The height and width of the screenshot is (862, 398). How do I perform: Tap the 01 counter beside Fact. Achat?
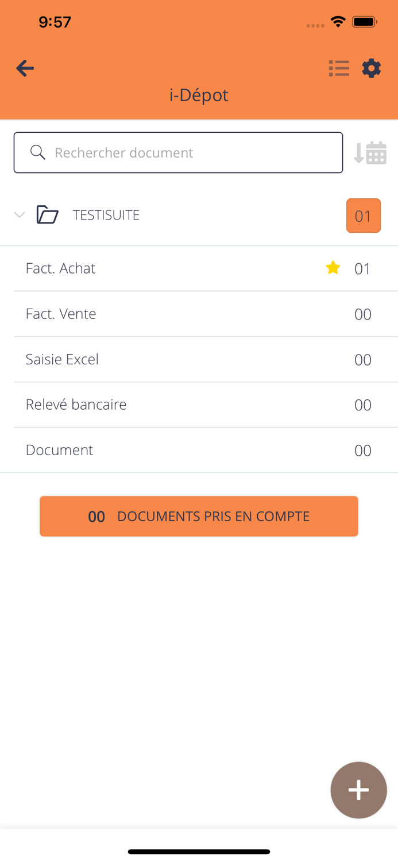(x=362, y=268)
